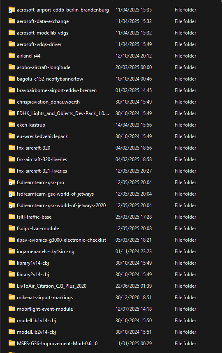
Task: Click bagolu-c152-neoflybannertow folder name
Action: tap(50, 79)
